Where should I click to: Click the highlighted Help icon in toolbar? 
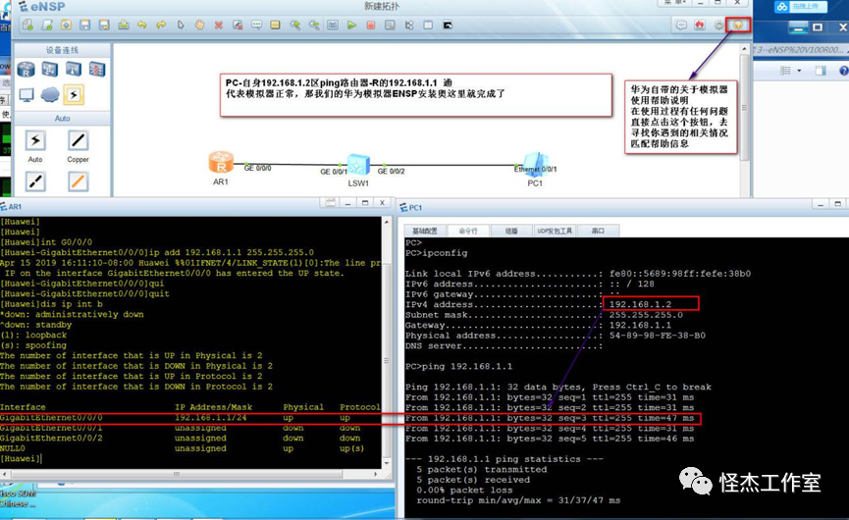(x=737, y=25)
